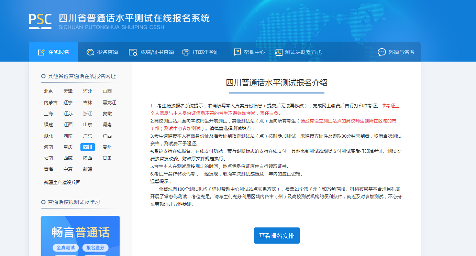Open the 新疆生产建设兵团 link
This screenshot has width=476, height=256.
click(62, 182)
